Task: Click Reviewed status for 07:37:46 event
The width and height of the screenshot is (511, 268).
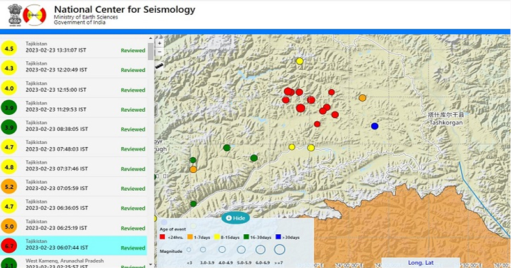Action: click(x=133, y=169)
